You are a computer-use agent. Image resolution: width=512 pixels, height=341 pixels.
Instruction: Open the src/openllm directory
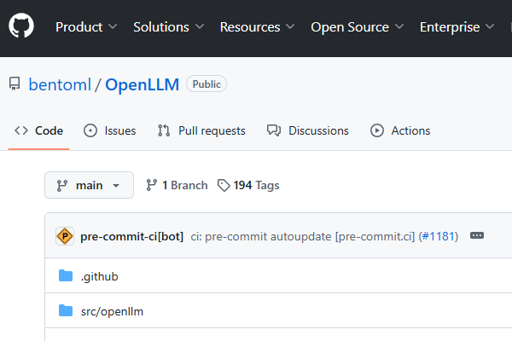point(112,311)
